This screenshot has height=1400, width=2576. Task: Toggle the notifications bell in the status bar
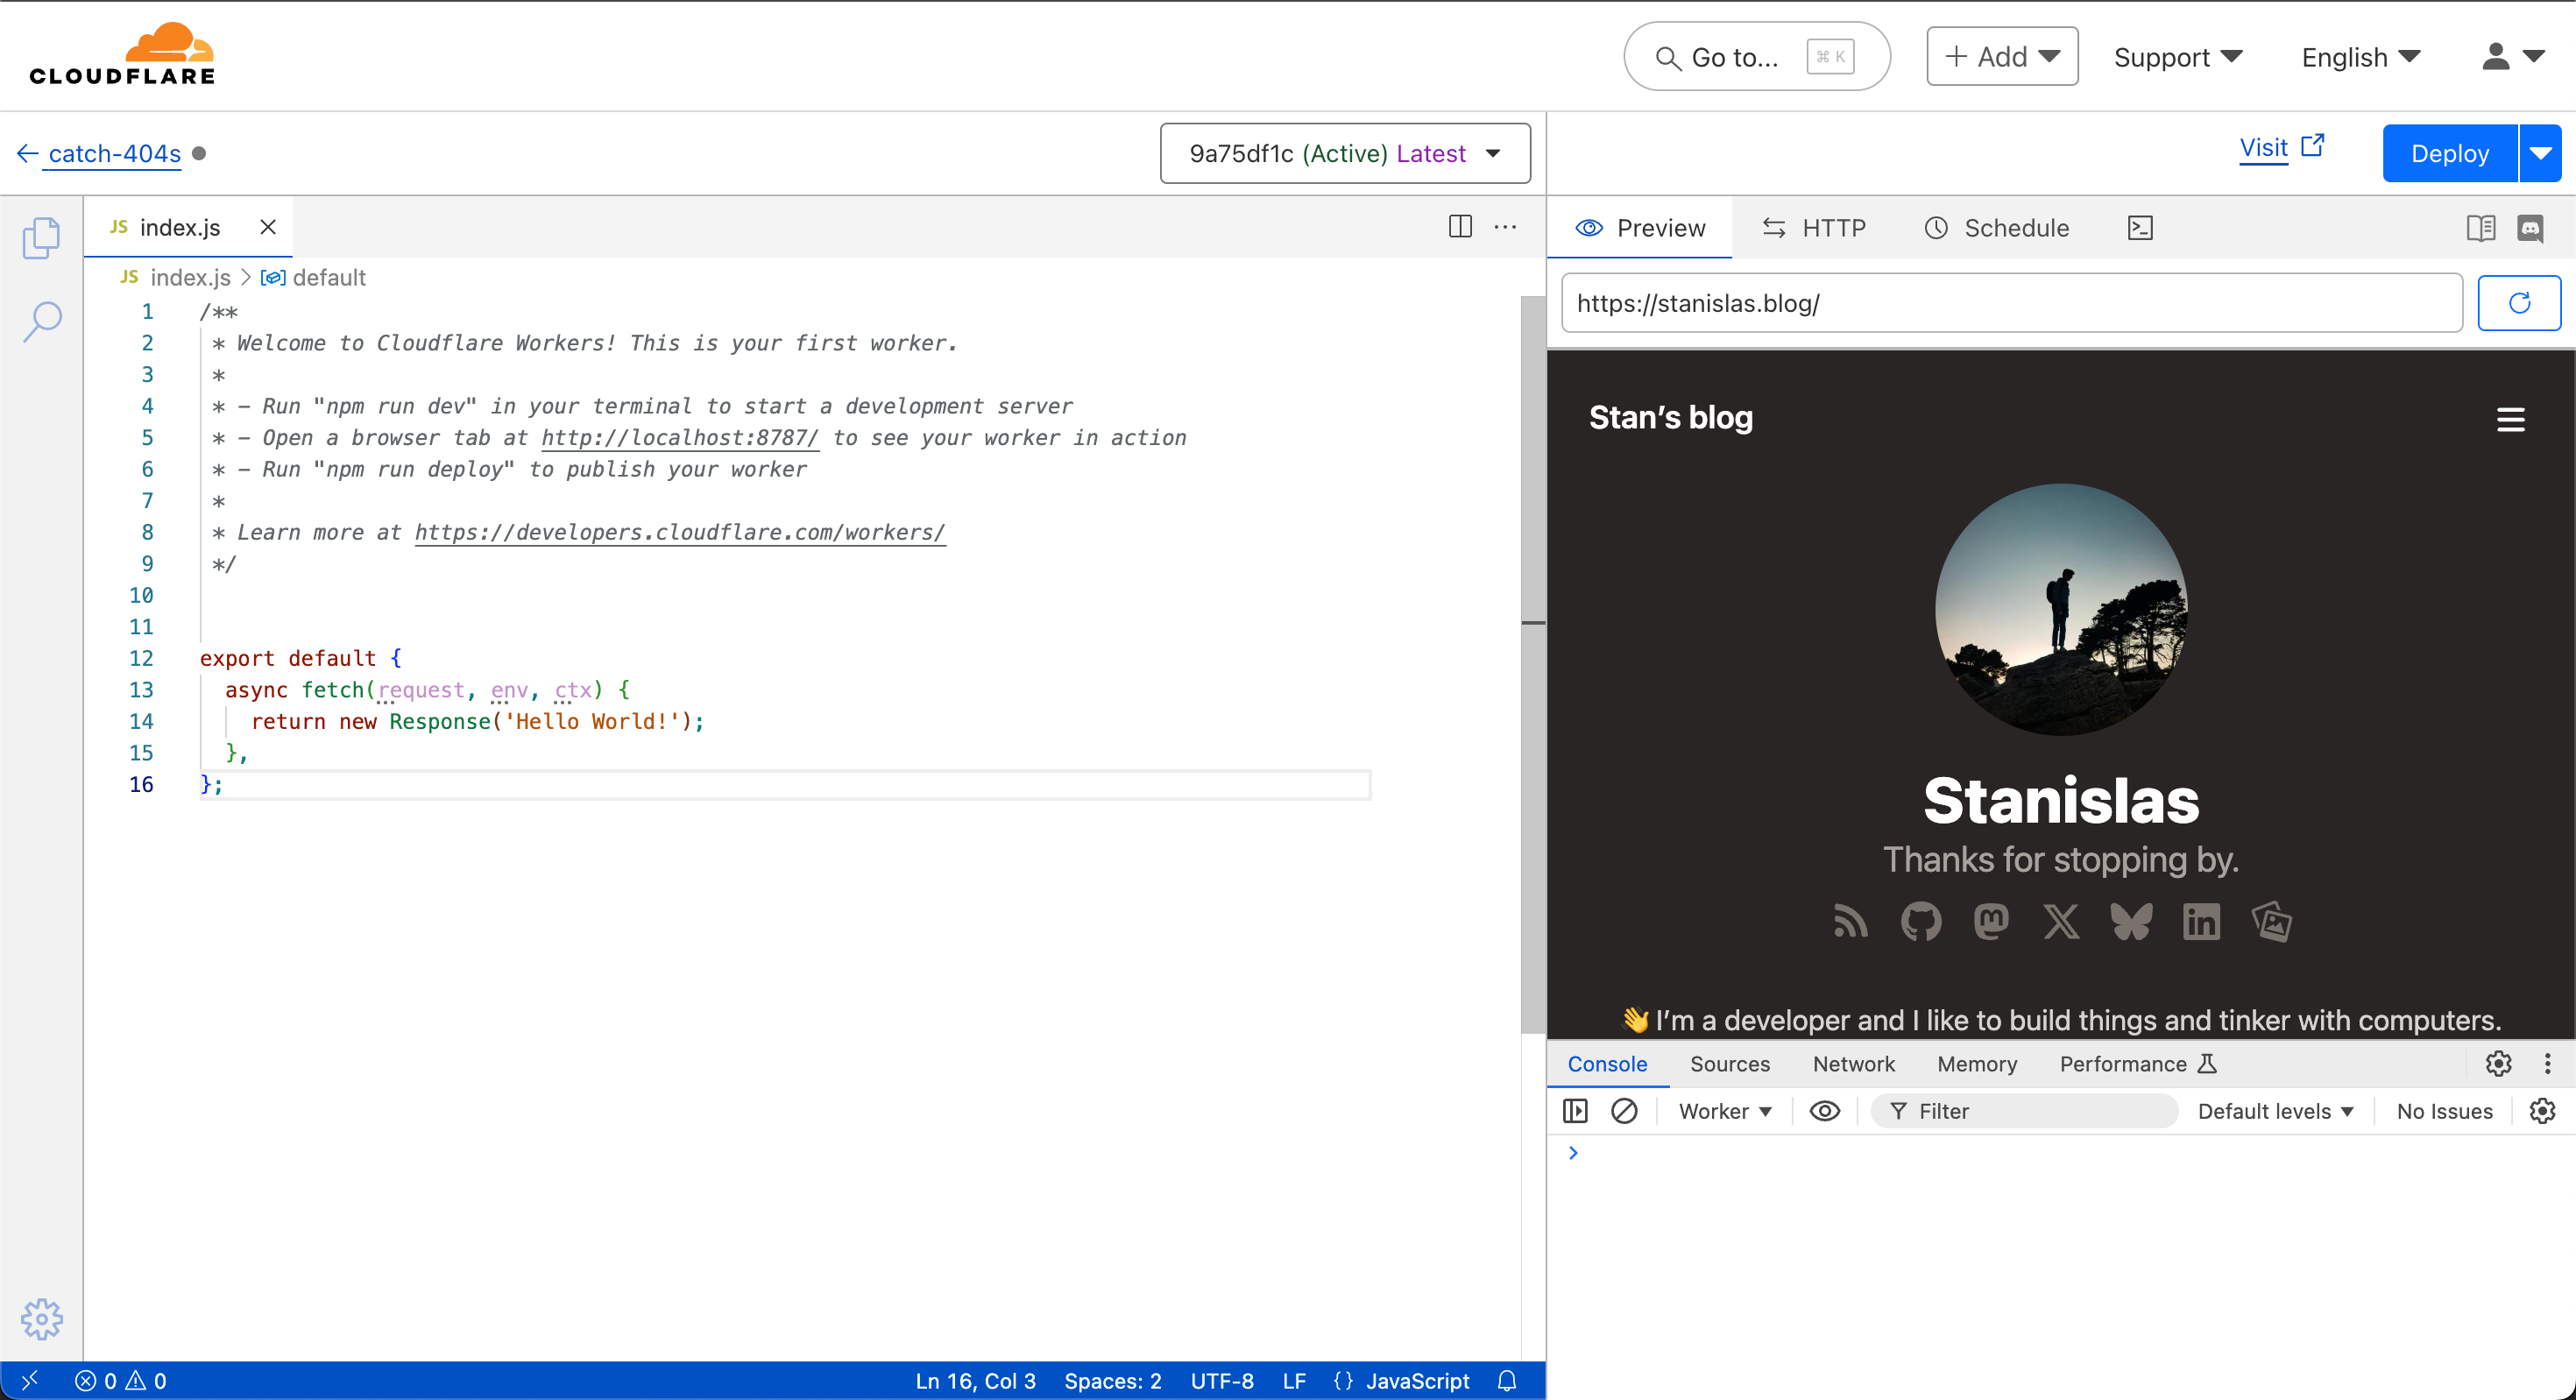coord(1507,1381)
